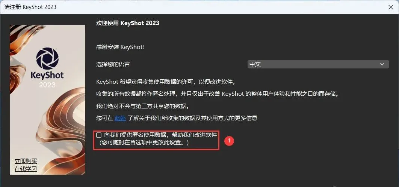Click the KeyShot wordmark in the banner
This screenshot has height=187, width=399.
coord(47,76)
